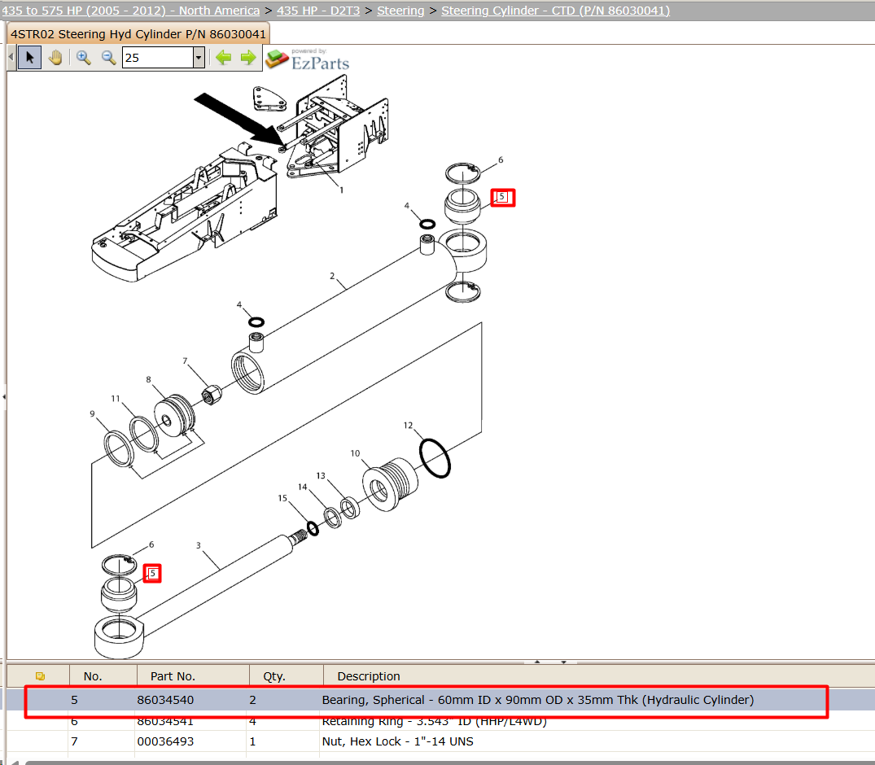Click the zoom in magnifier
This screenshot has height=765, width=875.
(84, 58)
